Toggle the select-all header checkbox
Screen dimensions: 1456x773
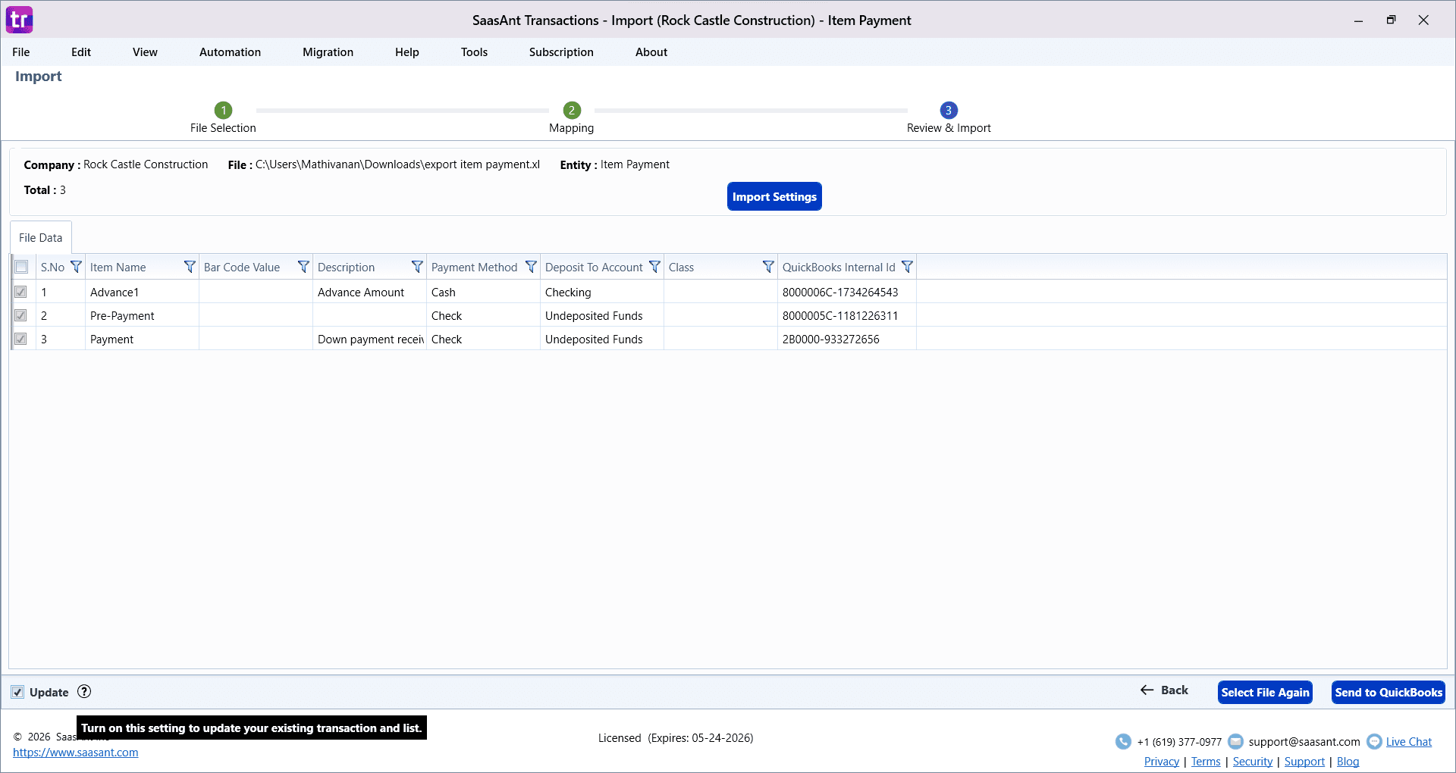tap(21, 267)
